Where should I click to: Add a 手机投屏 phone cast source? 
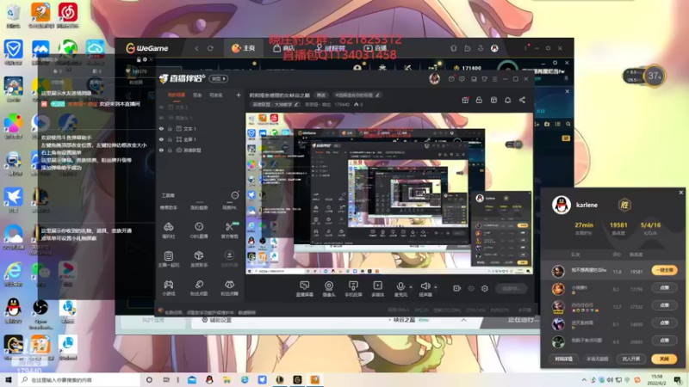353,289
